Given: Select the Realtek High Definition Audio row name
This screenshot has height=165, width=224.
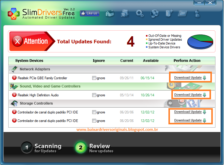Looking at the screenshot, I should [x=38, y=95].
